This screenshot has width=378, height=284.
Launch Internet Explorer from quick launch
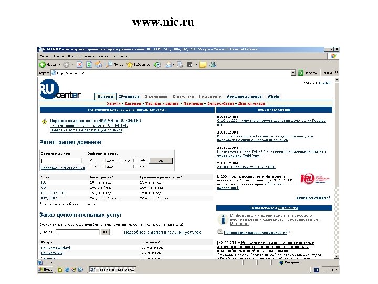click(67, 270)
